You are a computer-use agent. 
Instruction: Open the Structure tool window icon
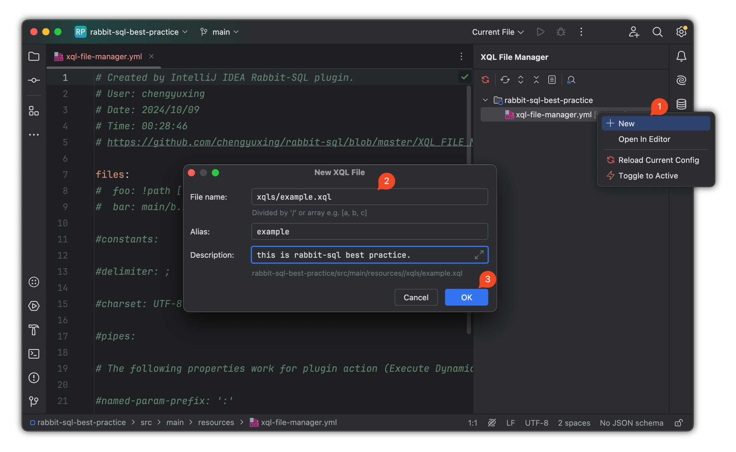[34, 111]
